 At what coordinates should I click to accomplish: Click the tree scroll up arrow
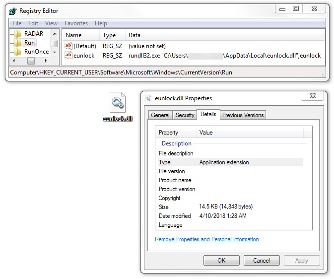tap(55, 34)
